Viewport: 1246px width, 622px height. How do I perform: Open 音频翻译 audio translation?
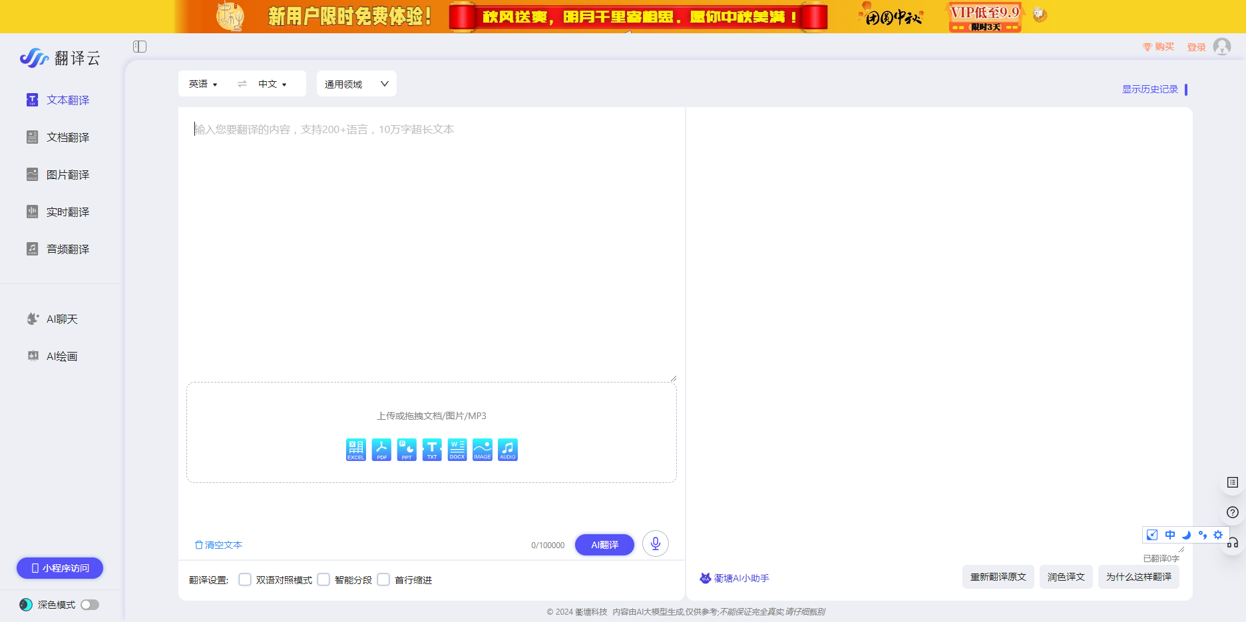point(58,249)
